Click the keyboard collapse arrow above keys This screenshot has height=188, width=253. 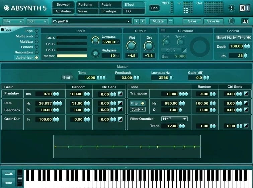pos(126,168)
